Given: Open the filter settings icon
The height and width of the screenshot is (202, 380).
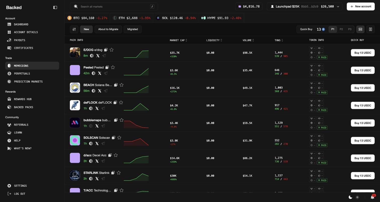Looking at the screenshot, I should [74, 29].
